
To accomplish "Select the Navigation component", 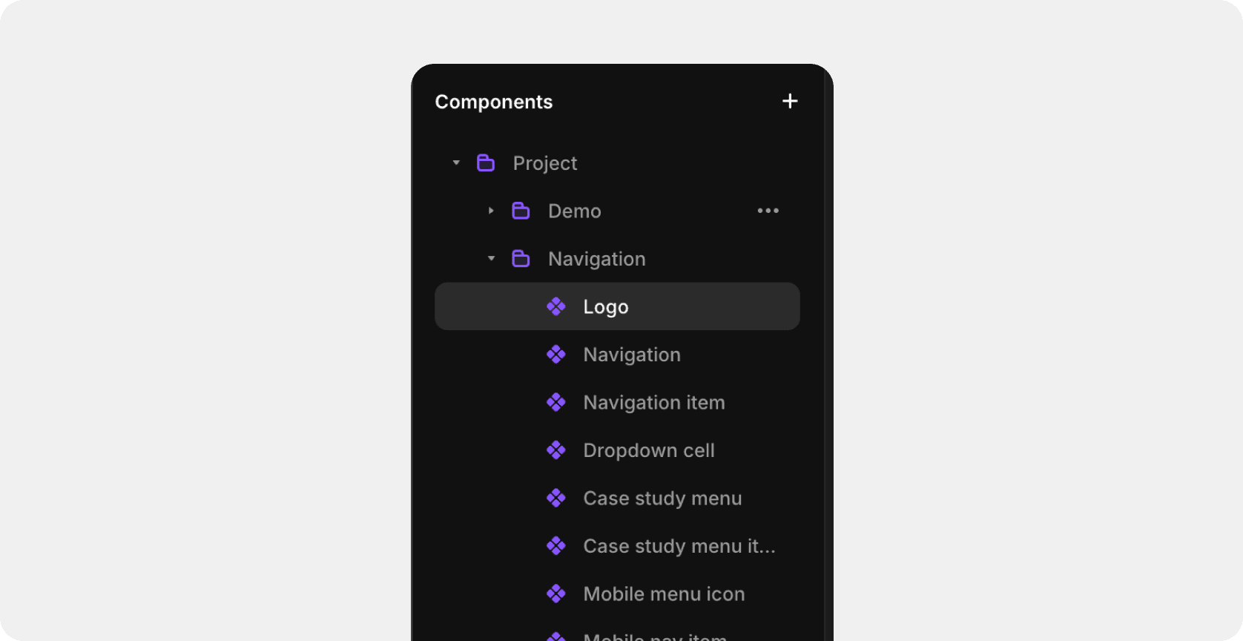I will coord(632,354).
